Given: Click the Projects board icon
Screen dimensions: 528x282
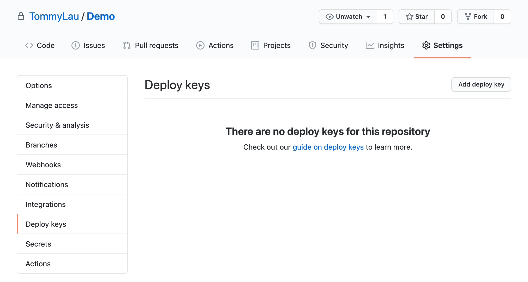Looking at the screenshot, I should tap(255, 45).
